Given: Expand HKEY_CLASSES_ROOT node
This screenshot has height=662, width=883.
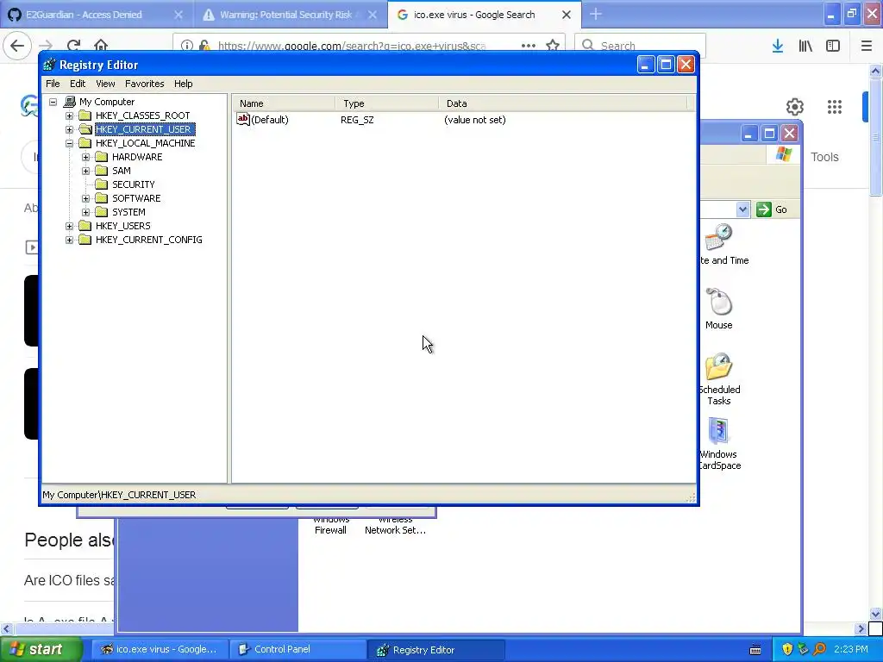Looking at the screenshot, I should [69, 116].
